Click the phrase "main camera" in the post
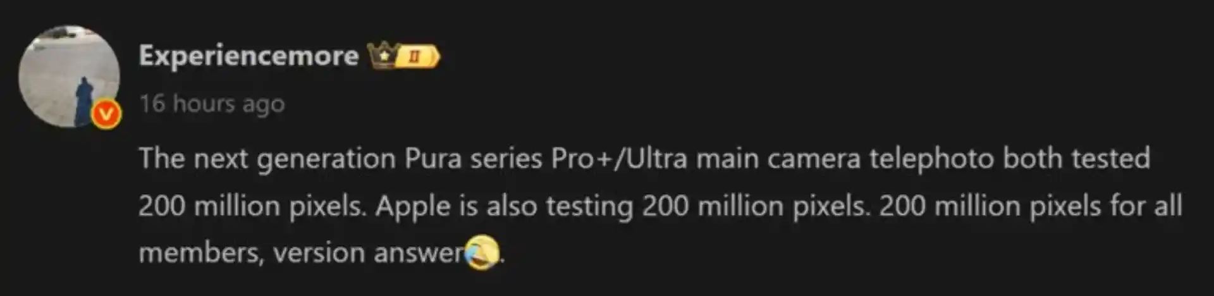Image resolution: width=1214 pixels, height=296 pixels. coord(778,158)
